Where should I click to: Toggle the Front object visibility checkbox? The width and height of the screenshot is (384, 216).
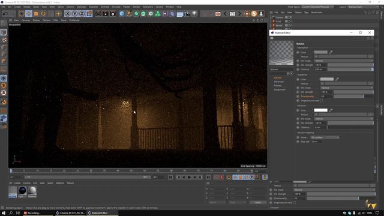pos(286,22)
